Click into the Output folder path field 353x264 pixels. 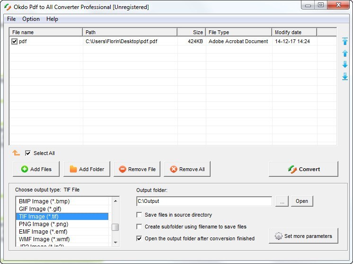coord(204,201)
